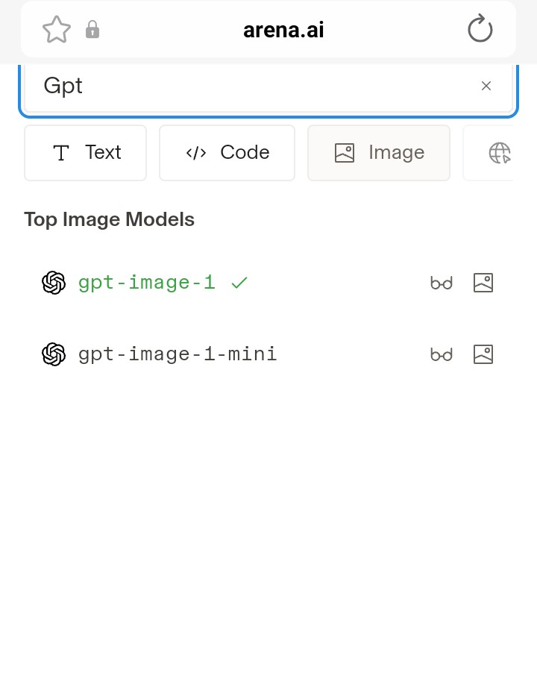This screenshot has height=684, width=537.
Task: Tap the arena.ai address in URL bar
Action: (283, 30)
